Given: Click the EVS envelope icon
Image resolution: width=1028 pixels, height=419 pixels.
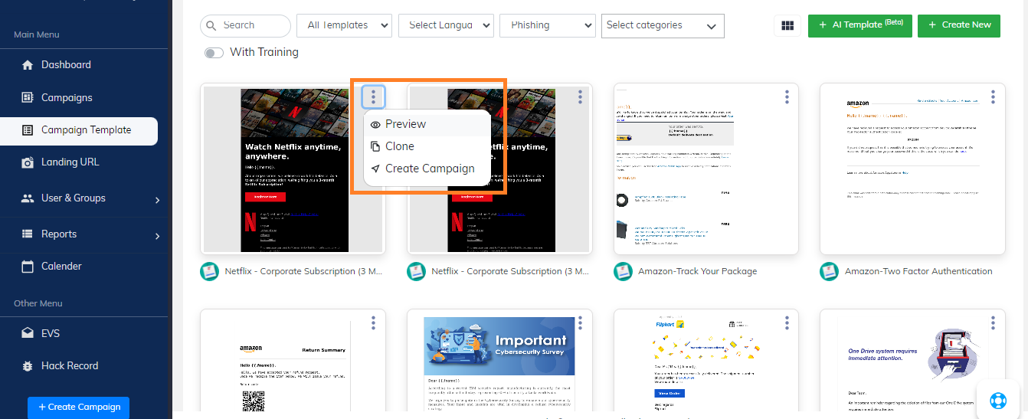Looking at the screenshot, I should click(x=28, y=333).
